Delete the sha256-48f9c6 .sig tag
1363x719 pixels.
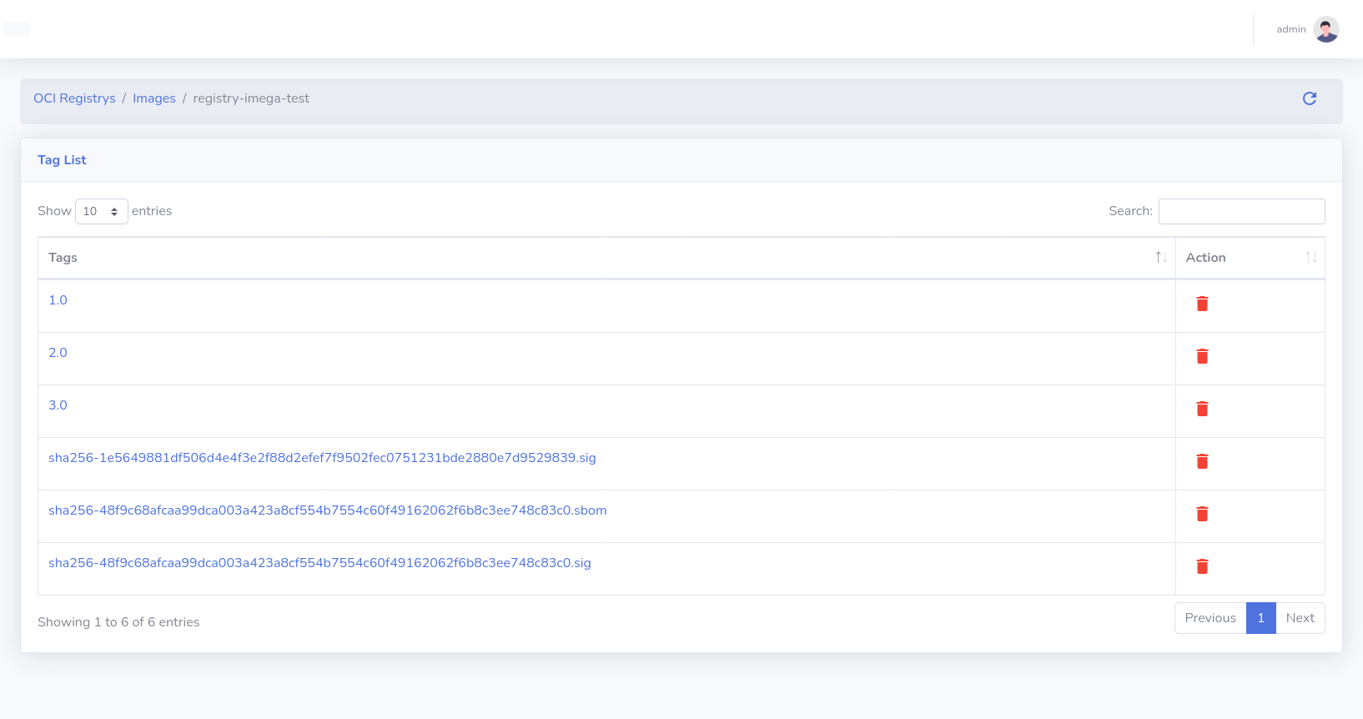pyautogui.click(x=1202, y=566)
